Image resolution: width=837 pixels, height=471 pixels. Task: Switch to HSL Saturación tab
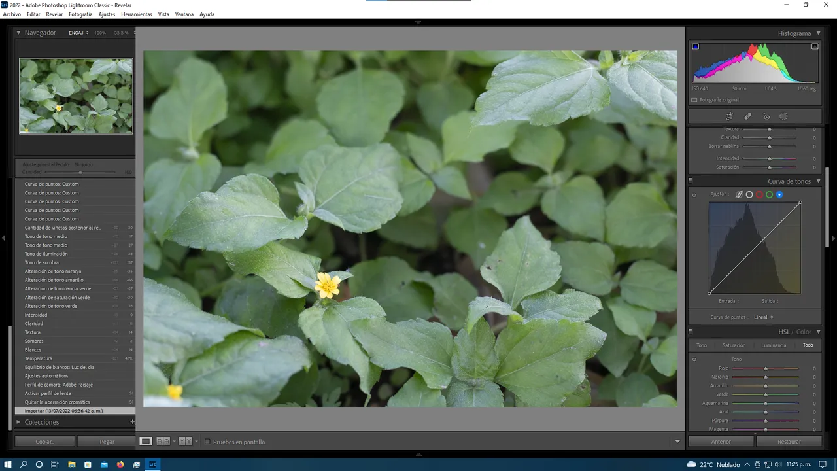coord(734,345)
